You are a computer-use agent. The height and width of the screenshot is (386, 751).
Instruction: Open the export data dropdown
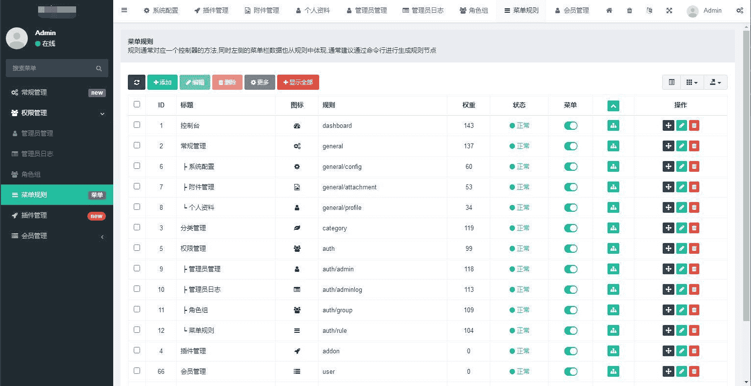[x=715, y=82]
